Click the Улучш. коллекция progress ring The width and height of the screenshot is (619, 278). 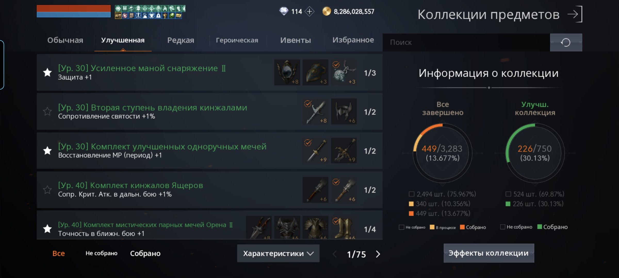pyautogui.click(x=535, y=153)
